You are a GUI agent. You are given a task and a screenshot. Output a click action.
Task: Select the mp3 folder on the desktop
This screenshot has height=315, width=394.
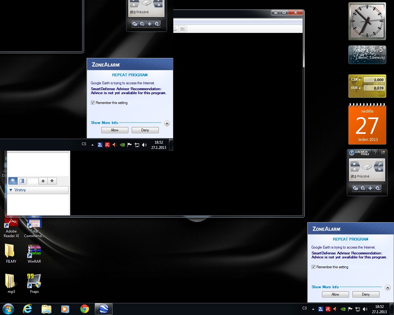pyautogui.click(x=11, y=284)
